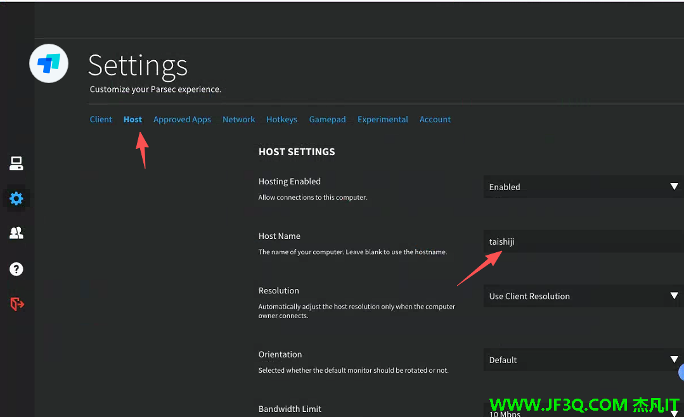Viewport: 684px width, 417px height.
Task: Click the Host Name text field
Action: point(583,241)
